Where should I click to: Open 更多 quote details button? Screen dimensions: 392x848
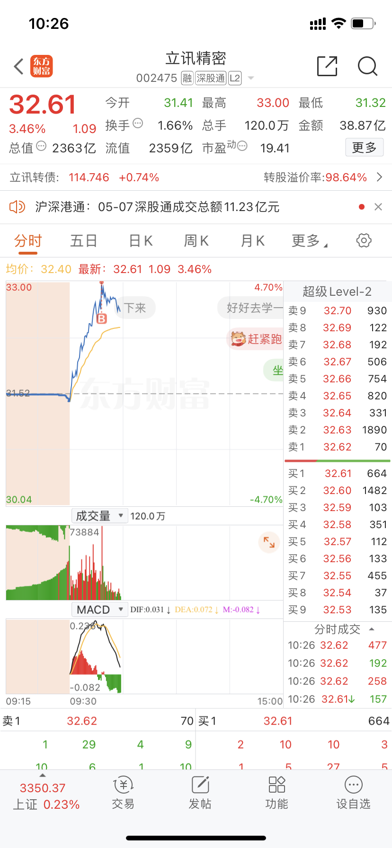364,148
